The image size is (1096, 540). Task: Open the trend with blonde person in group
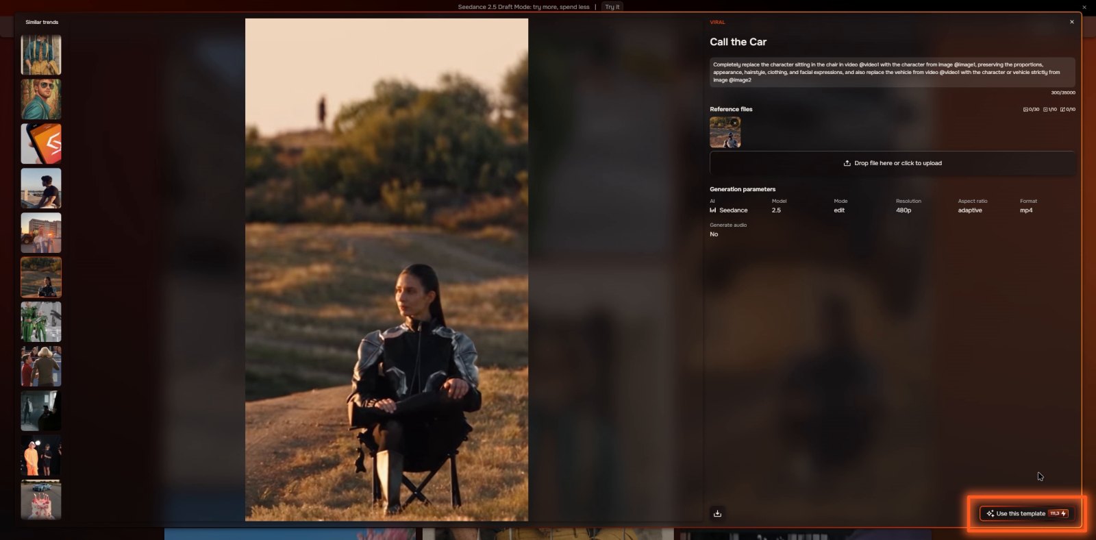click(41, 367)
